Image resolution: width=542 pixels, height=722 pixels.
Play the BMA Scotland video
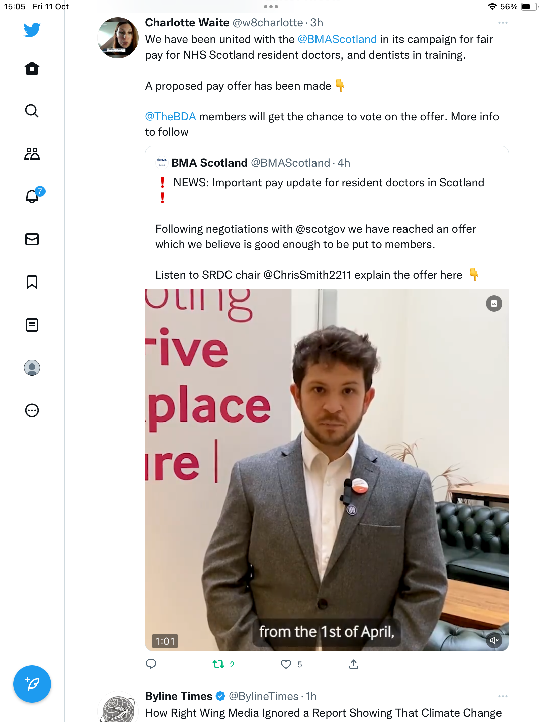pos(327,470)
